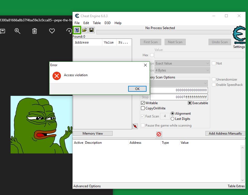Click the red arrow add-to-list icon
The image size is (248, 195).
[135, 126]
